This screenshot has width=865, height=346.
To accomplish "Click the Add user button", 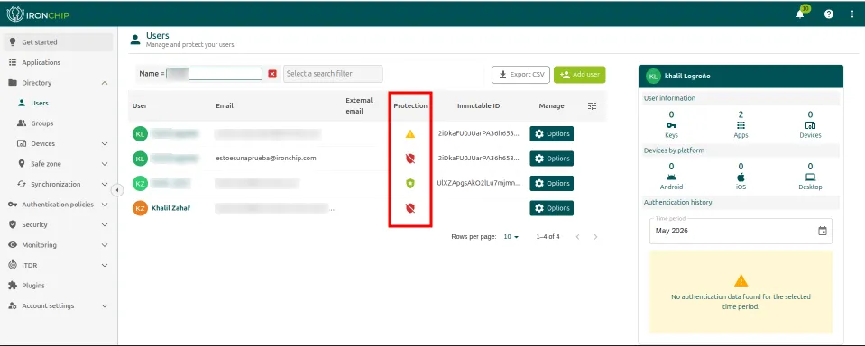I will 580,75.
